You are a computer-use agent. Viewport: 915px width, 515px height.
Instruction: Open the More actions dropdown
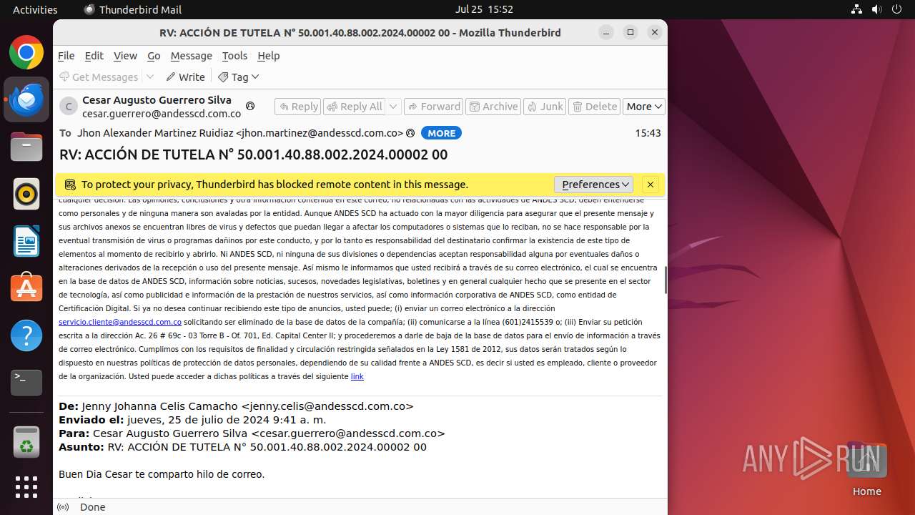[x=644, y=107]
